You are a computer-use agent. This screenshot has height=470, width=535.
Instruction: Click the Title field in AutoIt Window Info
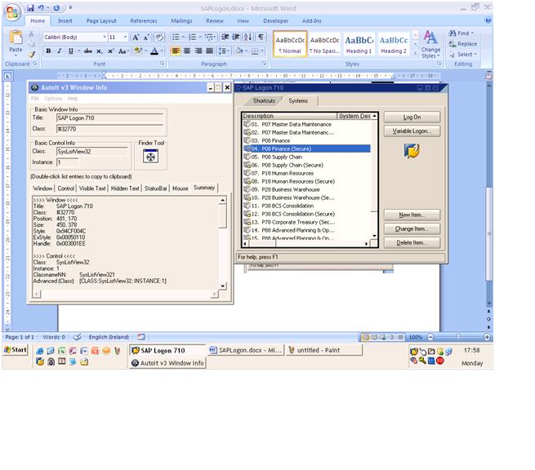109,118
